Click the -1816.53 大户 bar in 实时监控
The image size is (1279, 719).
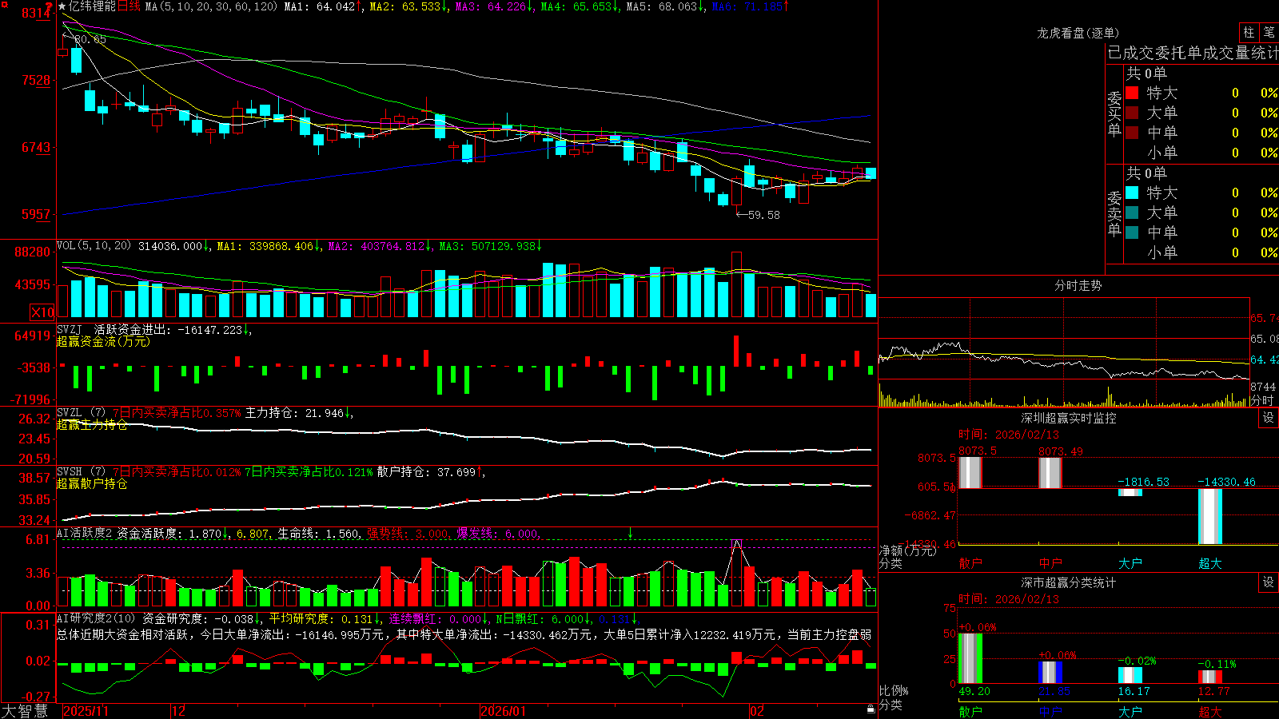(x=1130, y=492)
